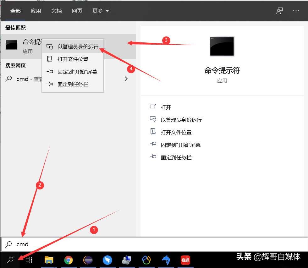Click the dolphin app icon on taskbar
The height and width of the screenshot is (268, 308).
[x=166, y=260]
